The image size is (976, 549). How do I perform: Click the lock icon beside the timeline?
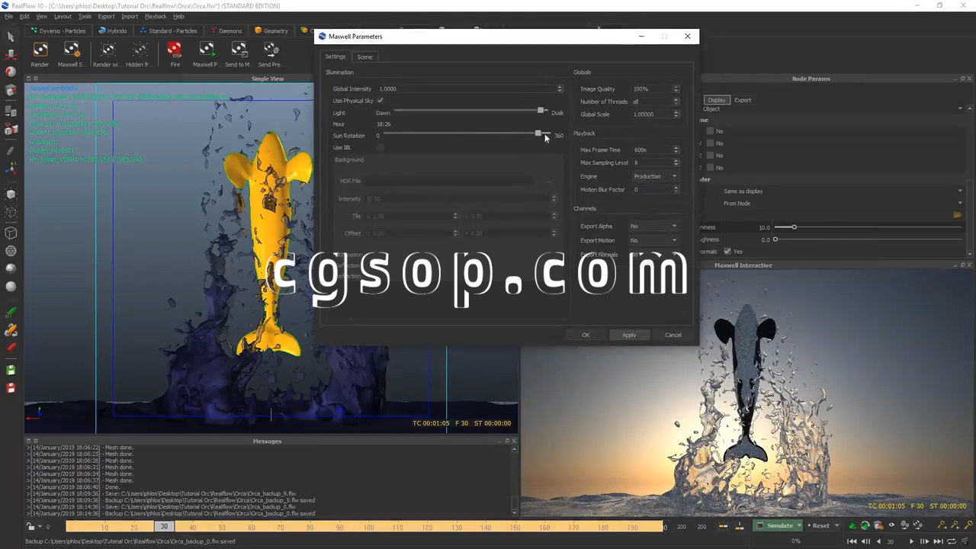(x=30, y=526)
